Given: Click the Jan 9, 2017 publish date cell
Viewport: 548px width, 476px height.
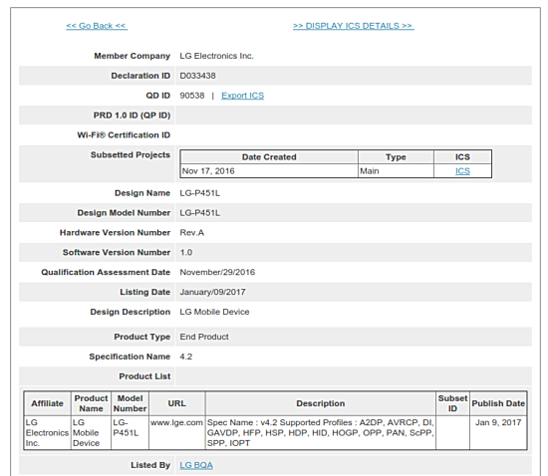Looking at the screenshot, I should click(498, 432).
